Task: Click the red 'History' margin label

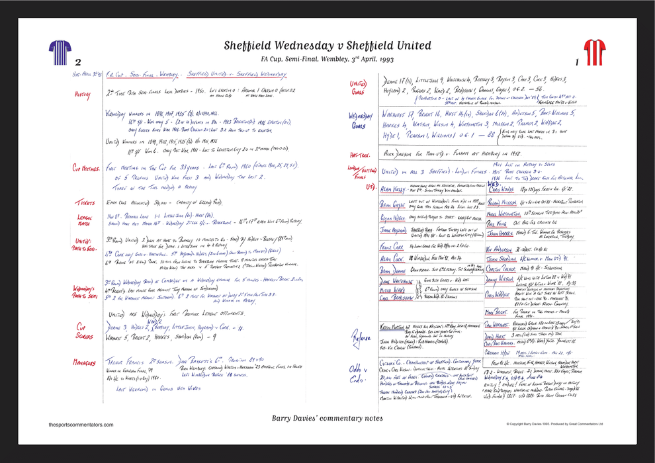Action: point(83,94)
